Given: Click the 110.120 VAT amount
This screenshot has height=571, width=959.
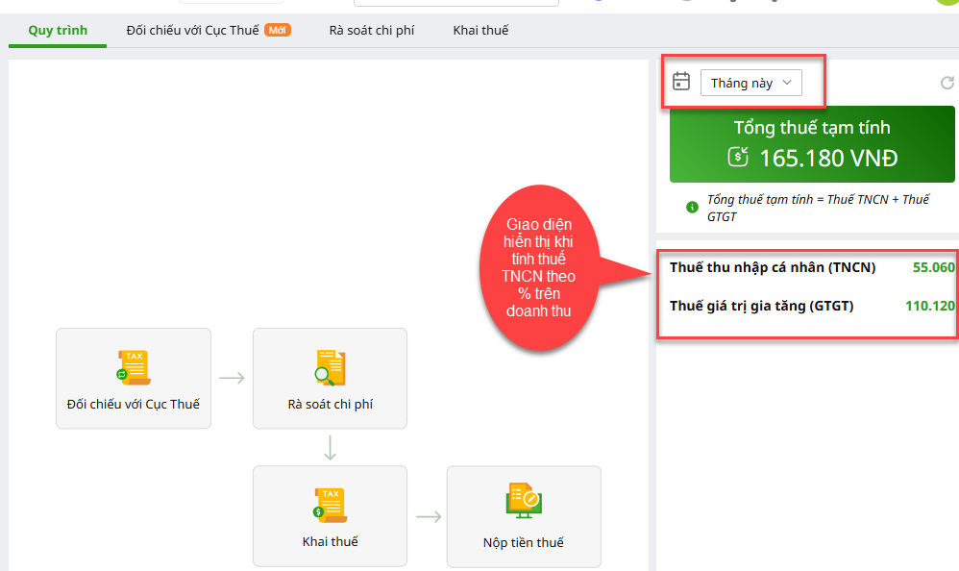Looking at the screenshot, I should pyautogui.click(x=929, y=306).
